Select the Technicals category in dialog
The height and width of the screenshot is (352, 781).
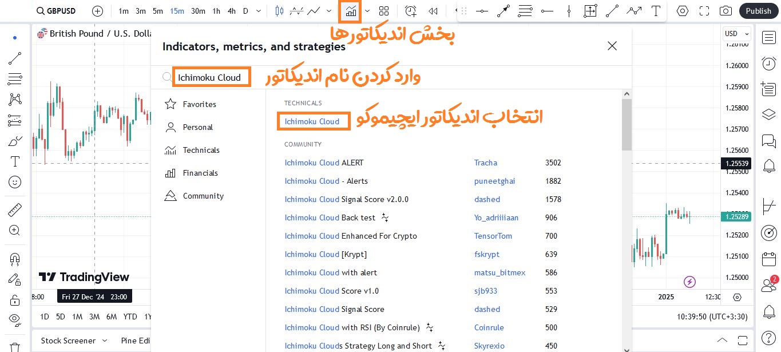200,150
